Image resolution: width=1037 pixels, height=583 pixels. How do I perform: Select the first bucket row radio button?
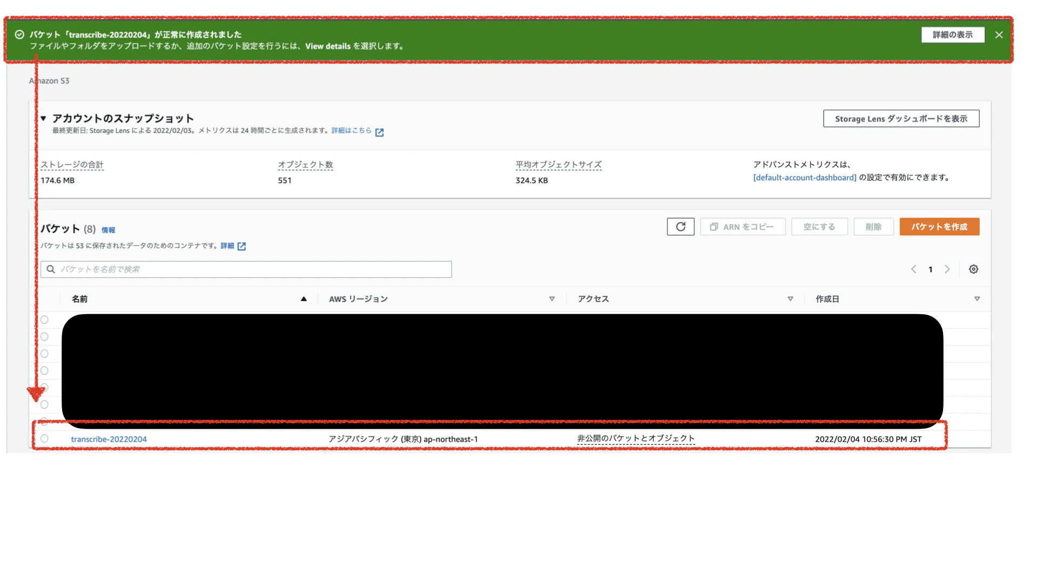point(44,320)
